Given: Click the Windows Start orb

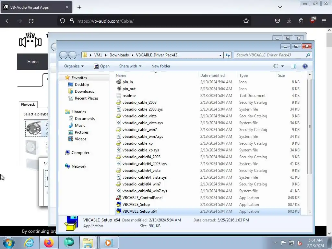Looking at the screenshot, I should [x=9, y=243].
